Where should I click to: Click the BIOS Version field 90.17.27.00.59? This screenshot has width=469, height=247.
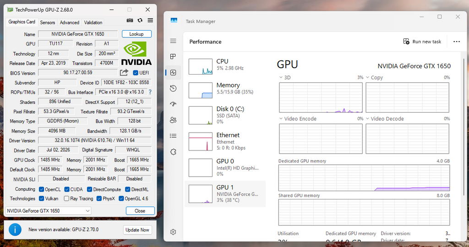pos(78,72)
